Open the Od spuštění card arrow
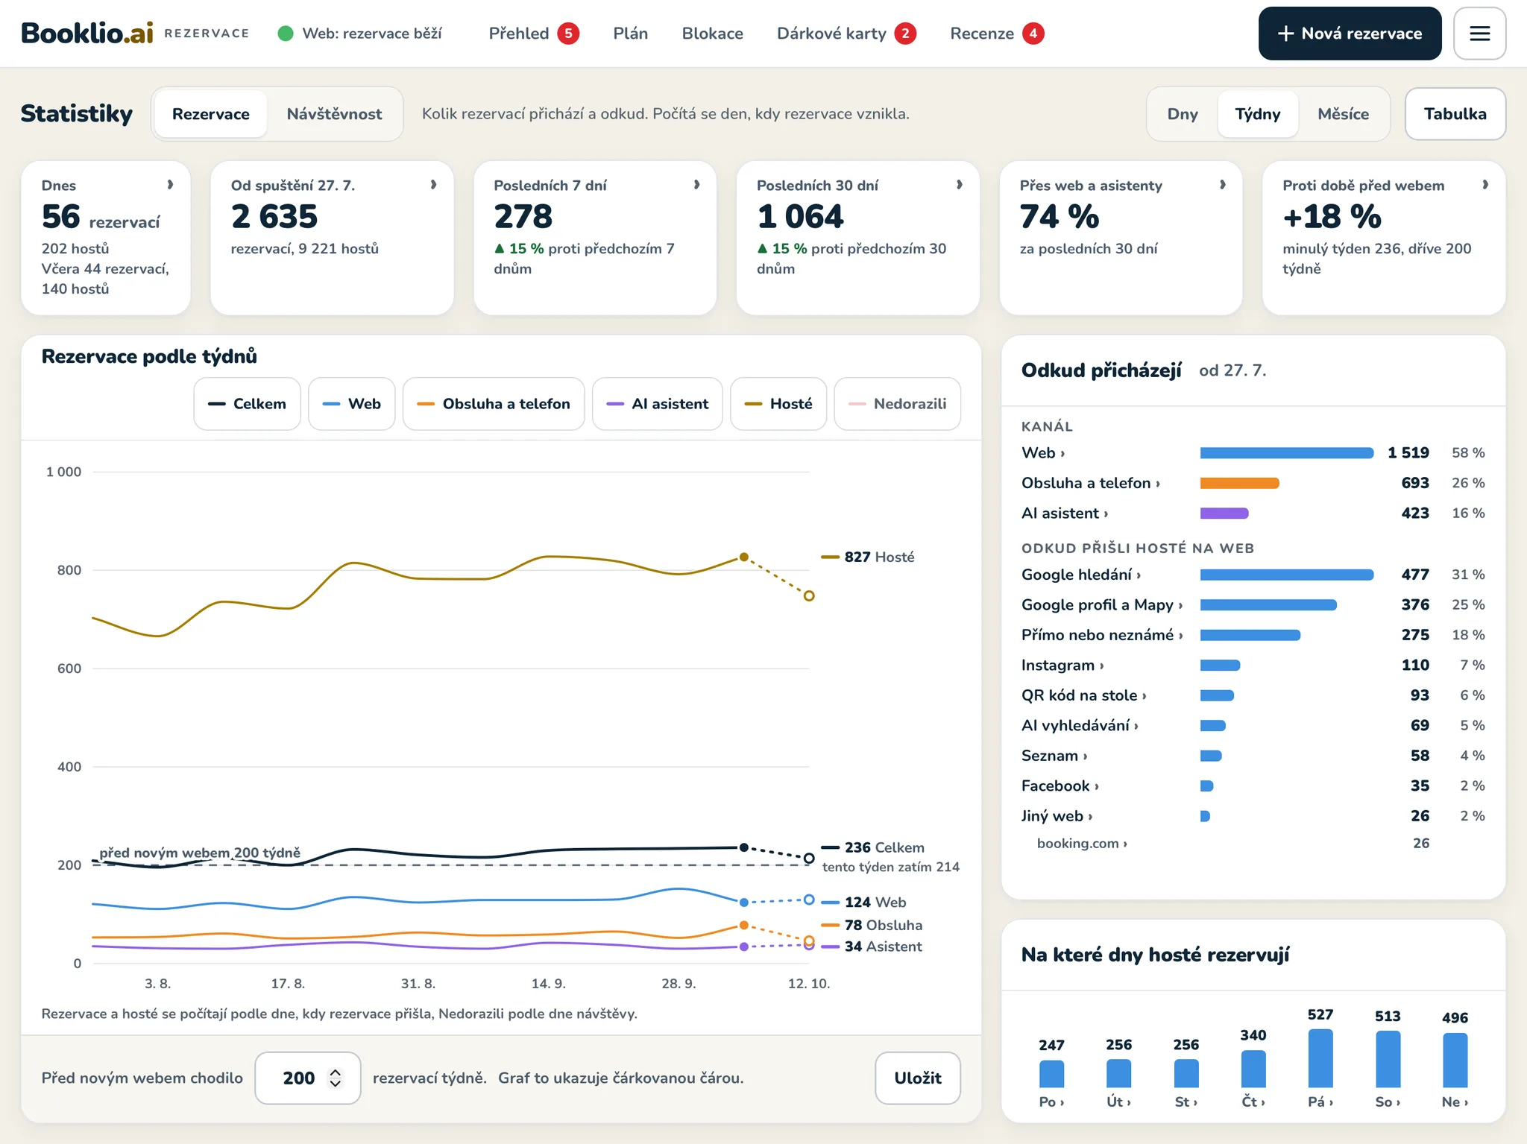Viewport: 1527px width, 1144px height. 433,185
